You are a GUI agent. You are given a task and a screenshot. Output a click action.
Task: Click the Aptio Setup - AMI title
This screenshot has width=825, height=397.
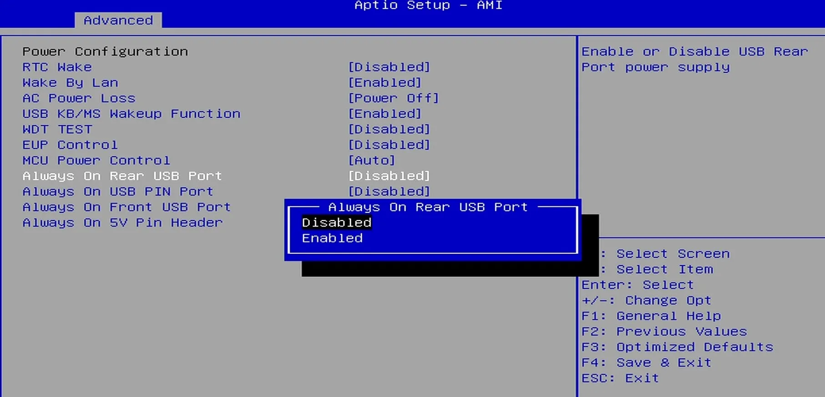coord(428,5)
